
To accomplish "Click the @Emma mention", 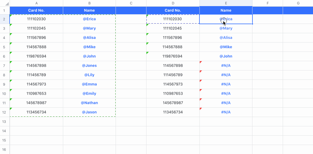I will (89, 84).
